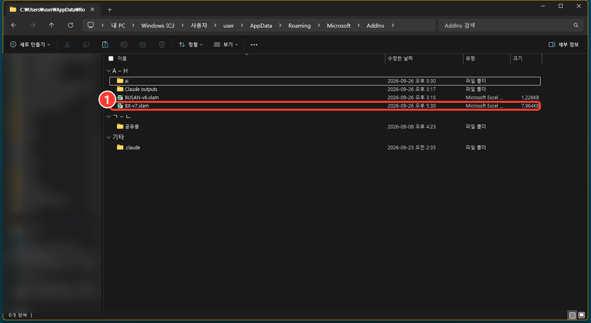This screenshot has height=323, width=591.
Task: Click Roaming in the address breadcrumb
Action: [299, 26]
